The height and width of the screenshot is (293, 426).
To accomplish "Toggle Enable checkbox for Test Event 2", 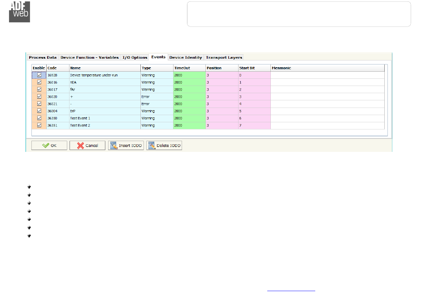I will 39,125.
